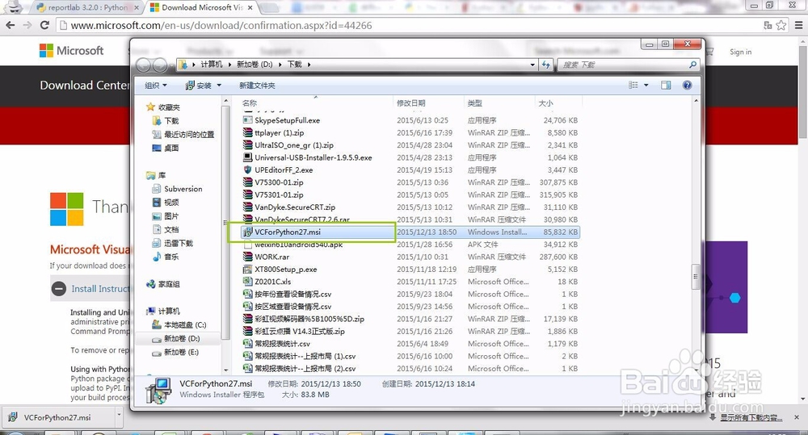Bookmark this page with the star icon
This screenshot has width=808, height=435.
(781, 25)
